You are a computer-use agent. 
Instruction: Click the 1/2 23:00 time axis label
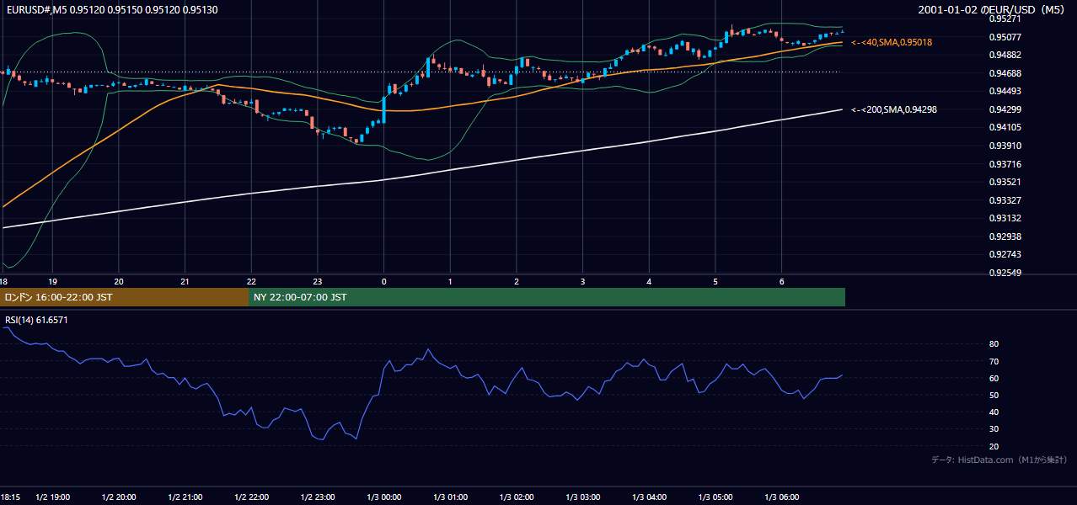click(x=318, y=497)
